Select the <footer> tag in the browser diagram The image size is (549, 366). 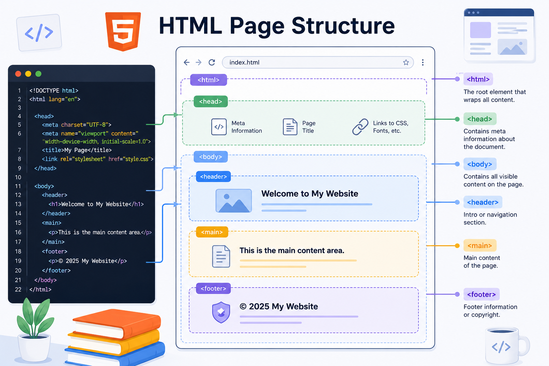pyautogui.click(x=213, y=288)
